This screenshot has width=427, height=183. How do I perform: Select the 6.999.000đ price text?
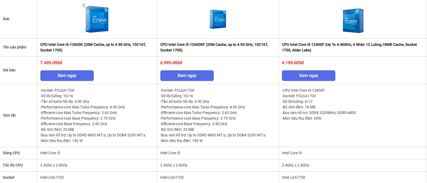(171, 63)
